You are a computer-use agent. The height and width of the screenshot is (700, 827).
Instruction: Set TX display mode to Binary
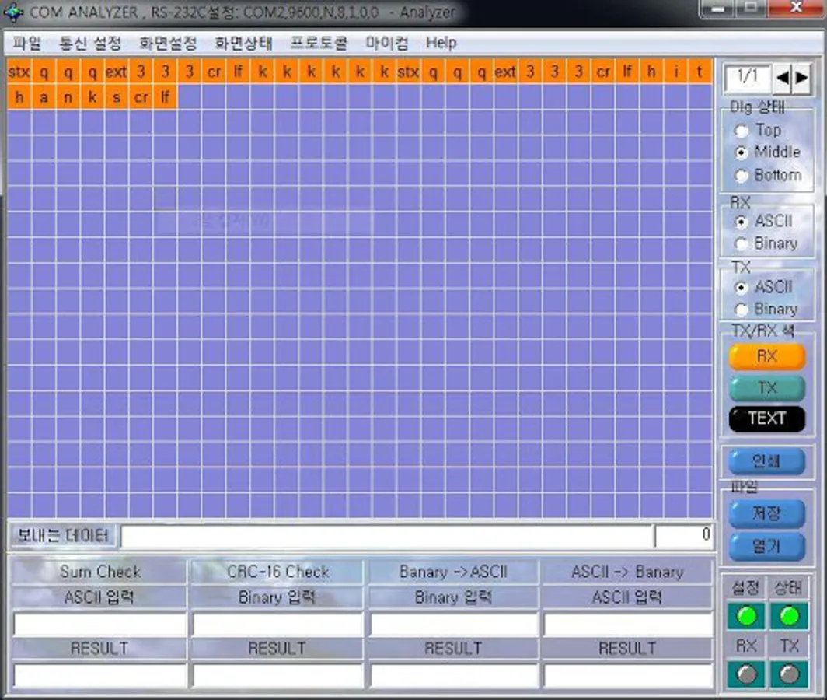(742, 310)
